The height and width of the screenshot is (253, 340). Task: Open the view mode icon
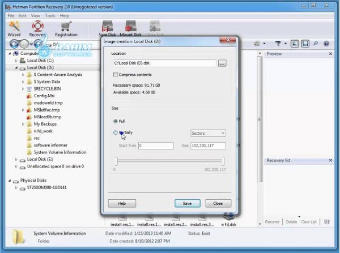point(257,44)
